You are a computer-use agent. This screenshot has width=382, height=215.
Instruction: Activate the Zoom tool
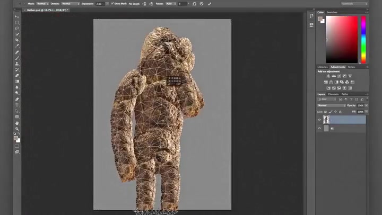point(17,129)
